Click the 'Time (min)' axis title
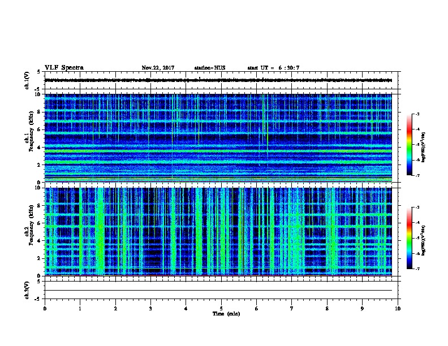 coord(226,314)
